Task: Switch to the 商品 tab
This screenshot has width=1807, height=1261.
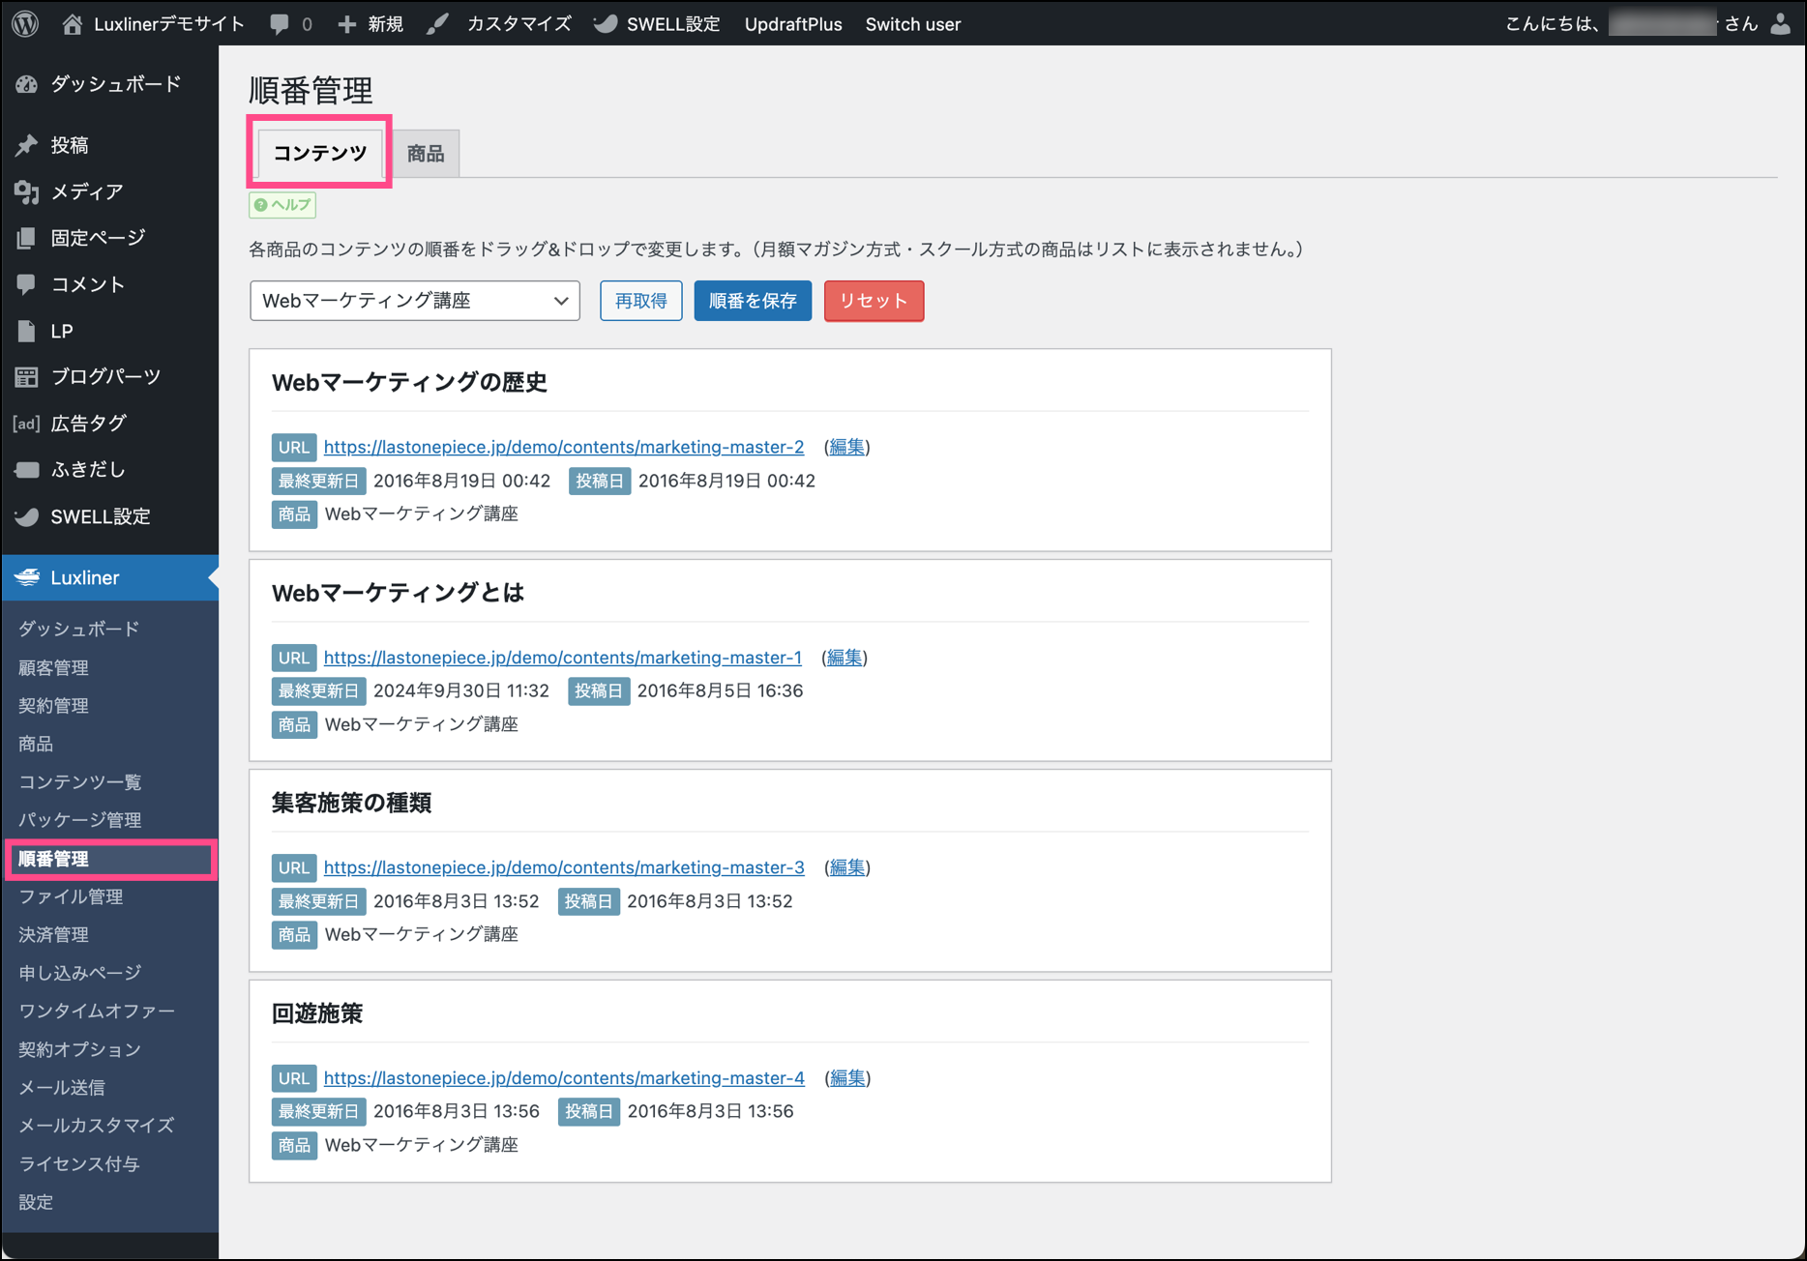Action: pos(425,154)
